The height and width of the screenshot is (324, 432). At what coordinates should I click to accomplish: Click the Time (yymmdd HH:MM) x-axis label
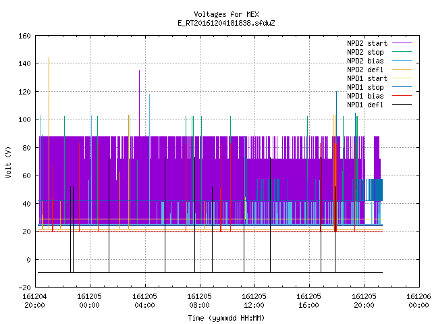tap(227, 318)
